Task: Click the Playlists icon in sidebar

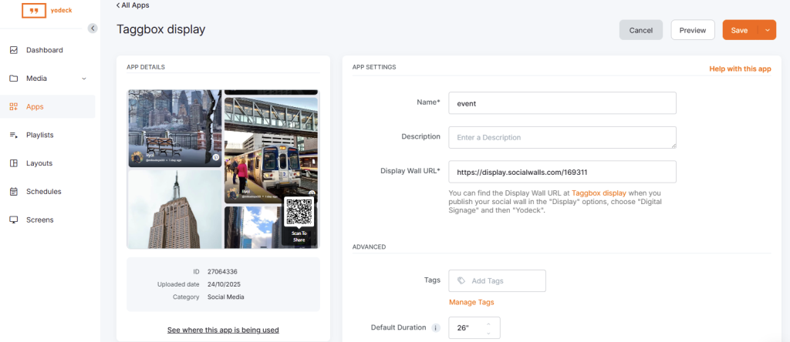Action: [13, 135]
